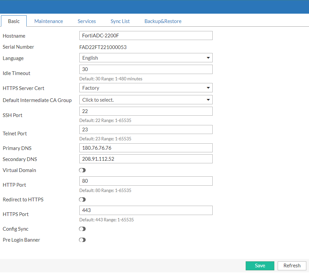Click the Refresh button

click(292, 266)
